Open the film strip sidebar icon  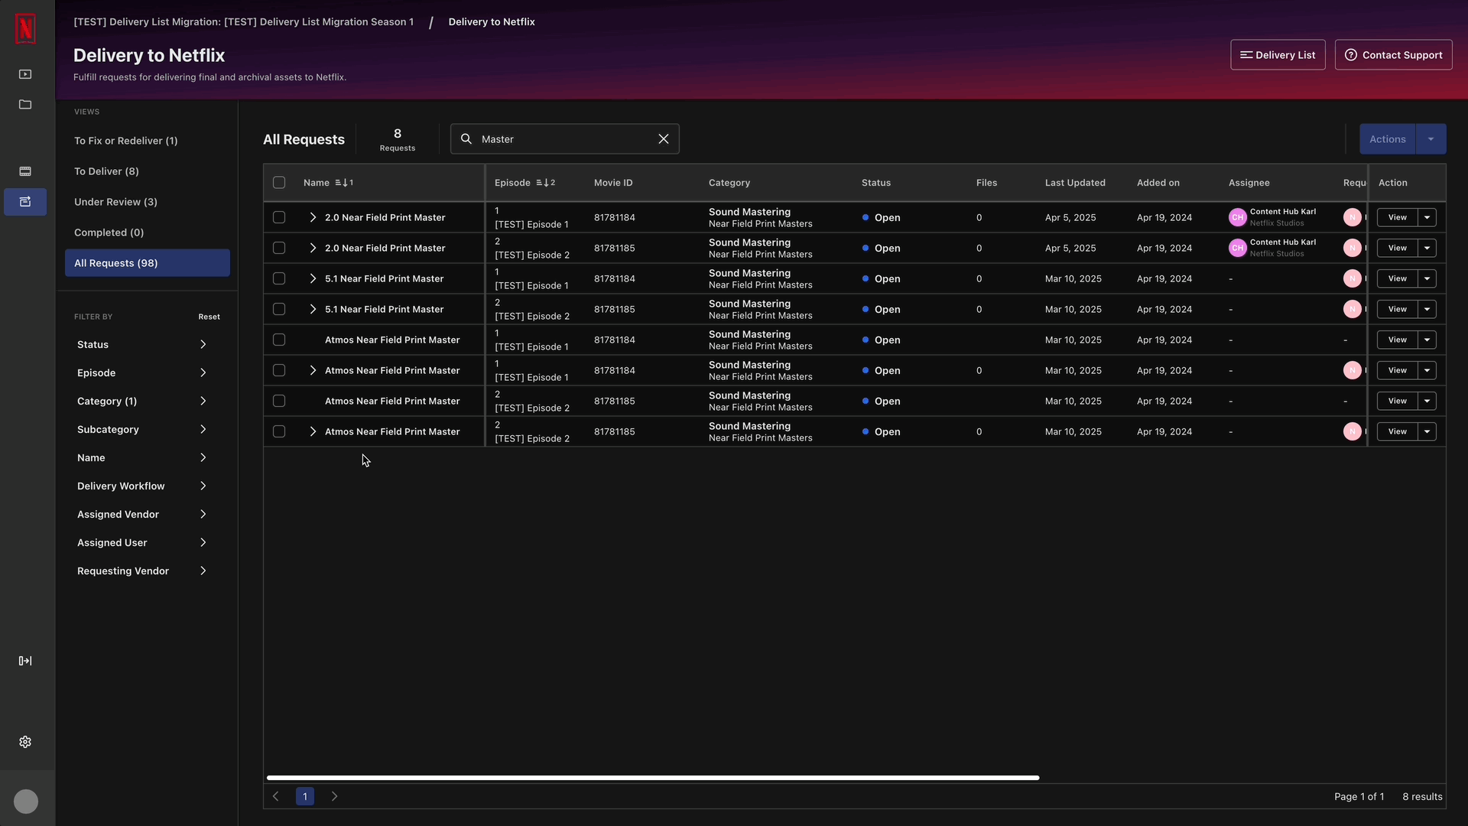(25, 171)
